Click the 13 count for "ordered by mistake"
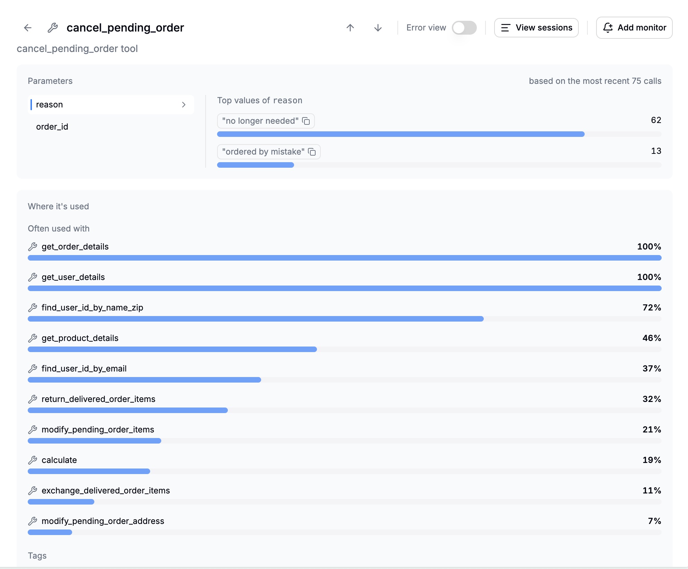This screenshot has width=688, height=569. pyautogui.click(x=656, y=151)
